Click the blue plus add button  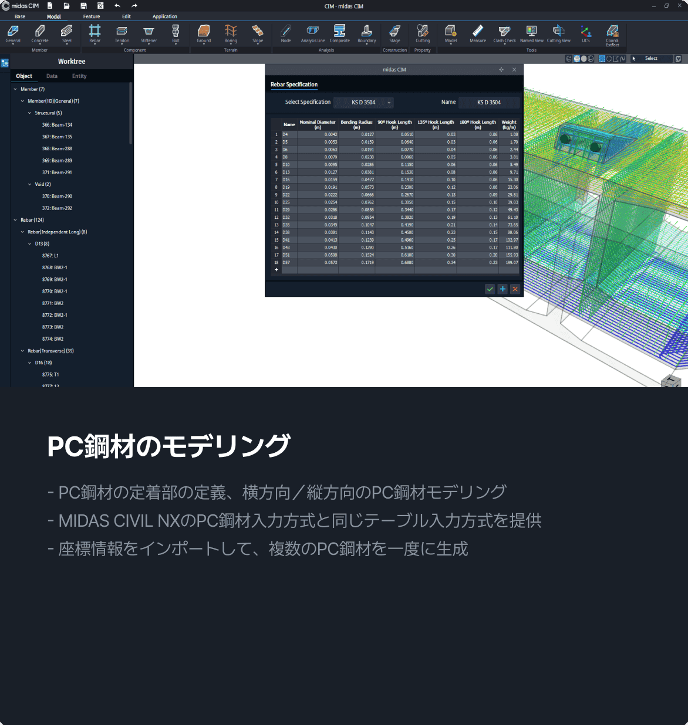tap(502, 289)
